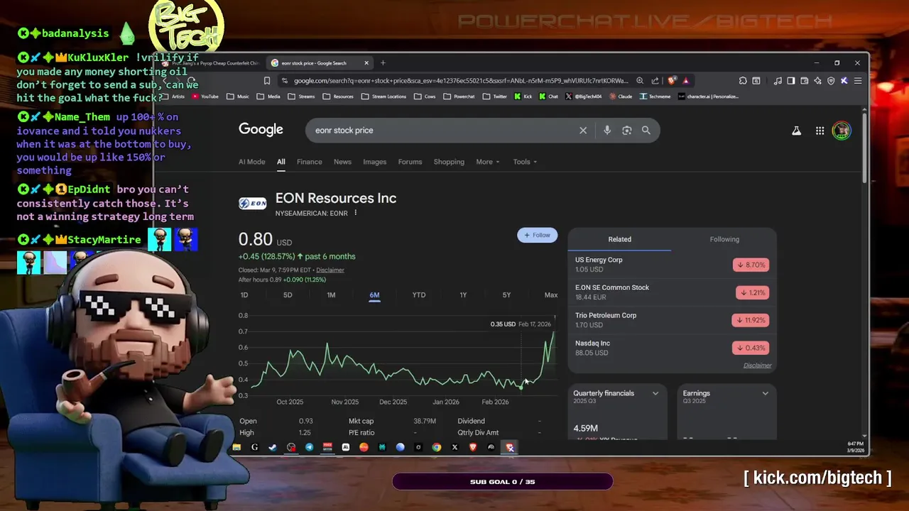The image size is (909, 511).
Task: Open Google Lens image search icon
Action: [x=626, y=131]
